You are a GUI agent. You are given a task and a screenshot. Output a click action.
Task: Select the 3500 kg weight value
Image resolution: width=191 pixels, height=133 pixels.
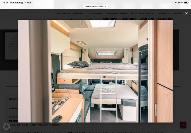pyautogui.click(x=165, y=19)
